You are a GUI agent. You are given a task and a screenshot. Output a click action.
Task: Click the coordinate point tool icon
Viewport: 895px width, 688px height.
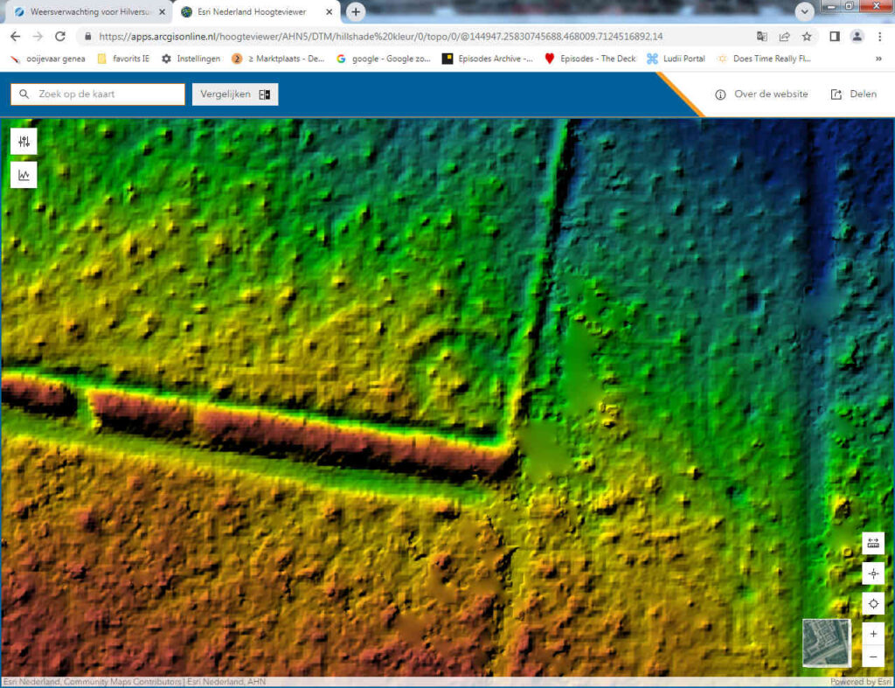click(872, 573)
